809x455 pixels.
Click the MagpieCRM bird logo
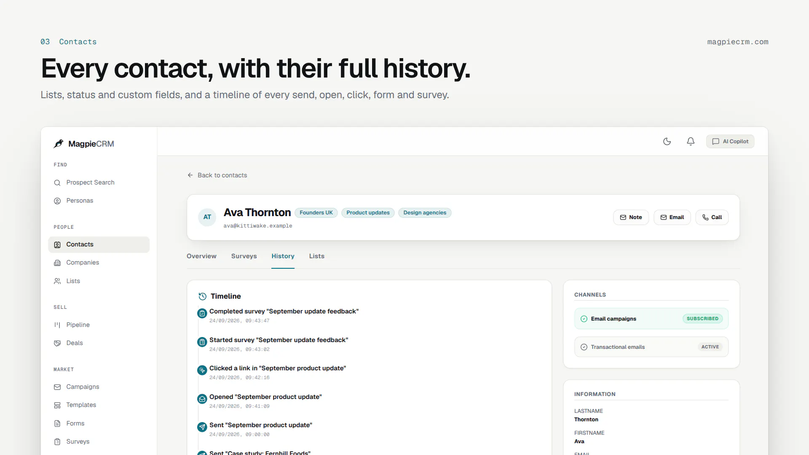tap(59, 144)
